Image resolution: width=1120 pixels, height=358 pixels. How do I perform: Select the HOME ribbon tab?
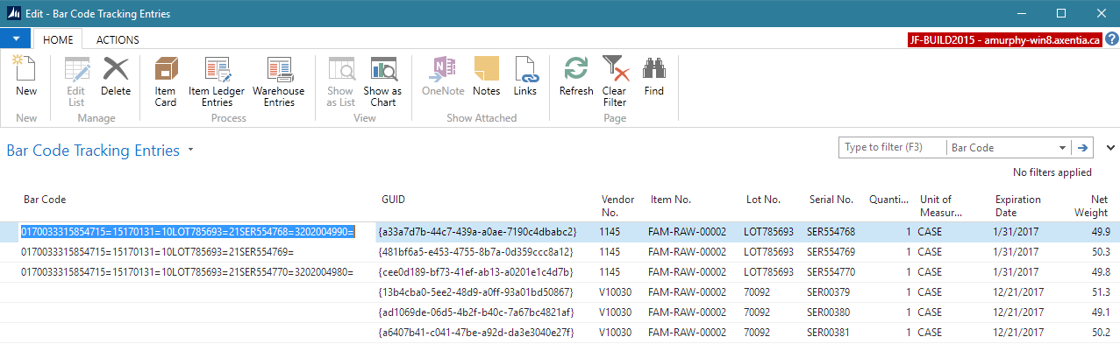pyautogui.click(x=58, y=39)
